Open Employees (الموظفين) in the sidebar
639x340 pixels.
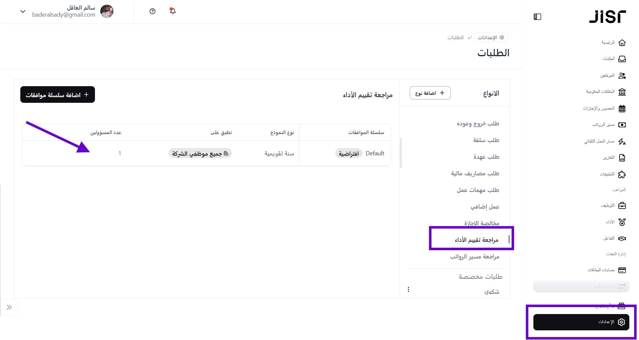pyautogui.click(x=622, y=76)
